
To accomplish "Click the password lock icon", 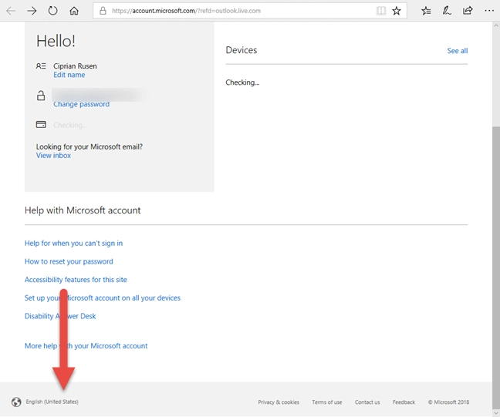I will 41,96.
